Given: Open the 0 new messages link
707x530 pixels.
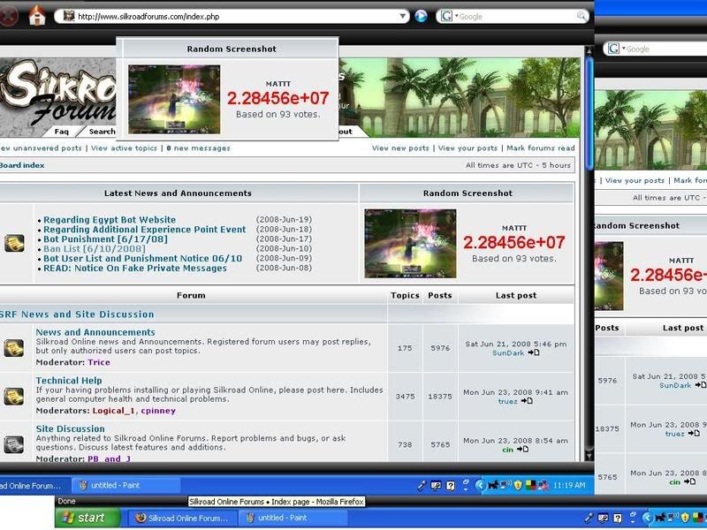Looking at the screenshot, I should point(198,148).
